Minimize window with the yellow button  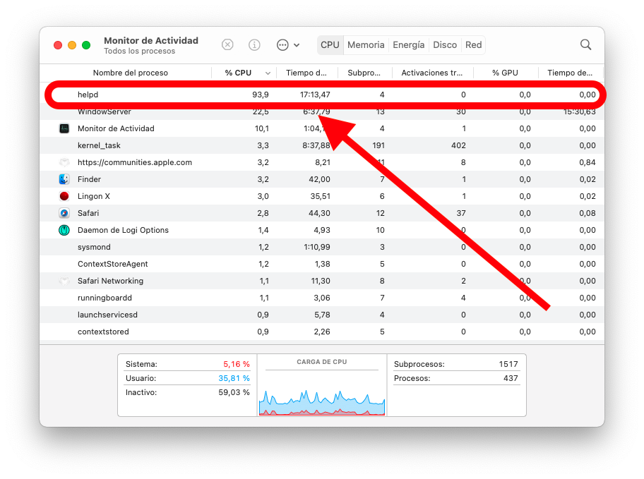coord(72,45)
